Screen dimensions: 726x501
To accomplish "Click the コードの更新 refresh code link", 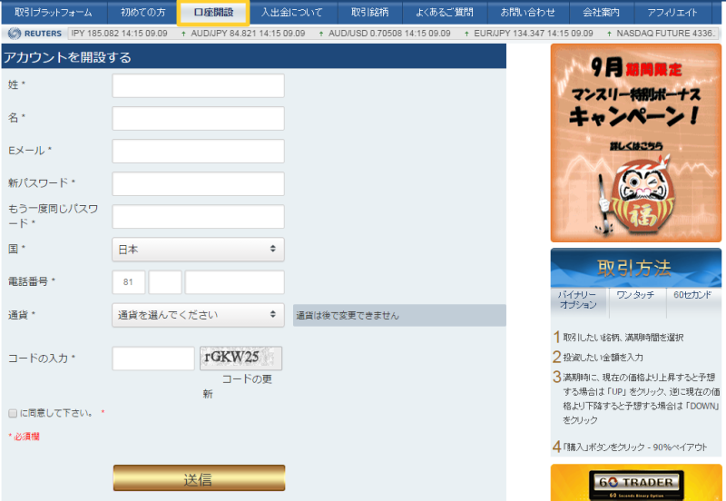I will click(x=245, y=379).
